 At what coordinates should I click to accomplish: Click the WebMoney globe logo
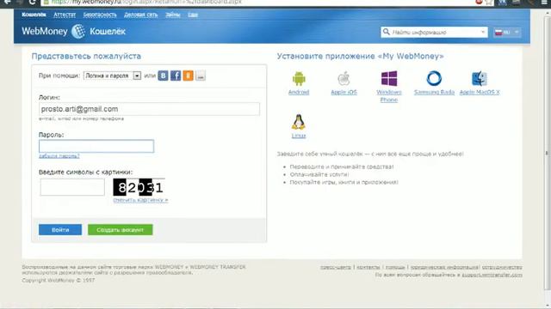click(78, 32)
